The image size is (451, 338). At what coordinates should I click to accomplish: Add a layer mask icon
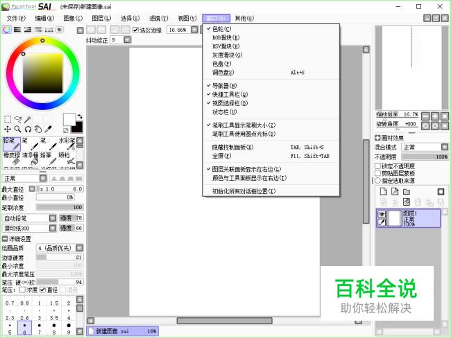pyautogui.click(x=441, y=192)
